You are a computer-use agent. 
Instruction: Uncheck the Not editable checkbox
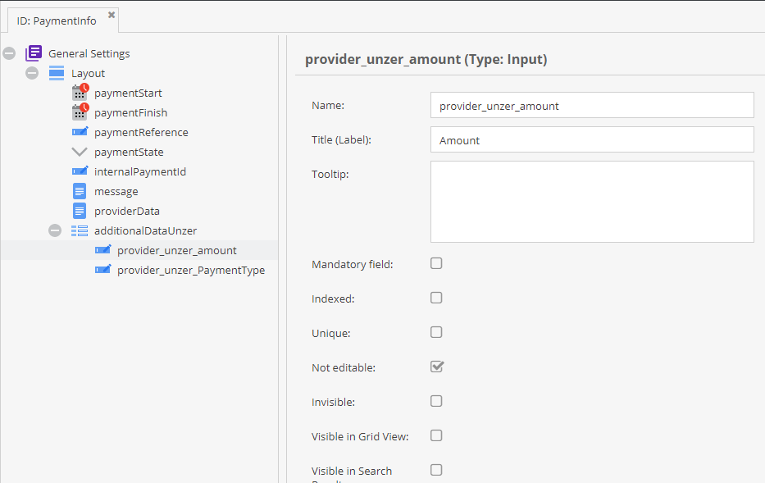point(436,367)
